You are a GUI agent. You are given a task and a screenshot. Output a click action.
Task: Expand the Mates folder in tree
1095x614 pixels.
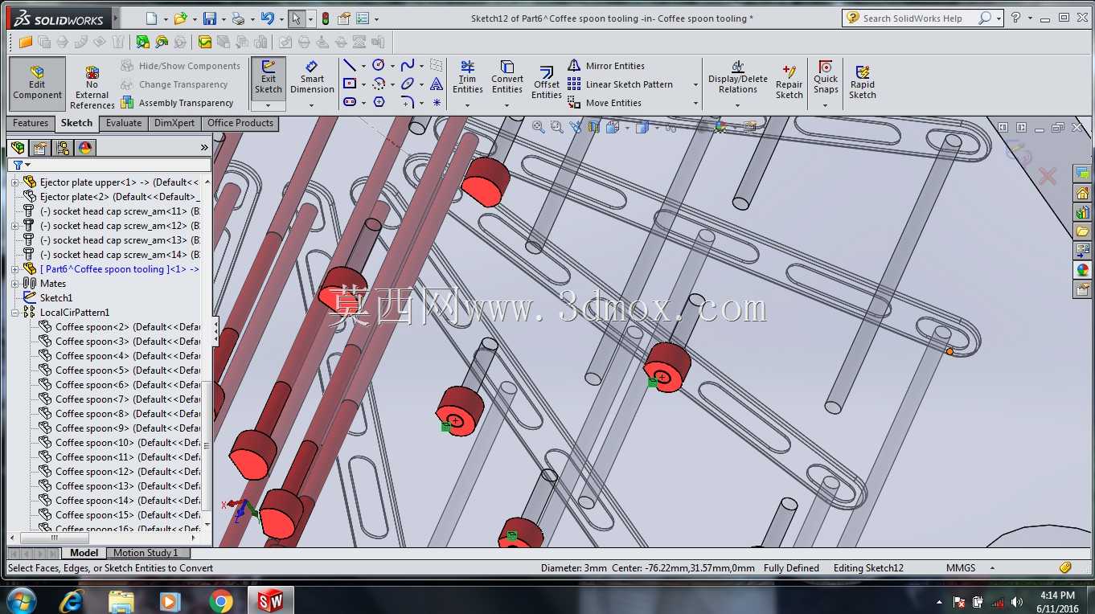click(x=14, y=284)
